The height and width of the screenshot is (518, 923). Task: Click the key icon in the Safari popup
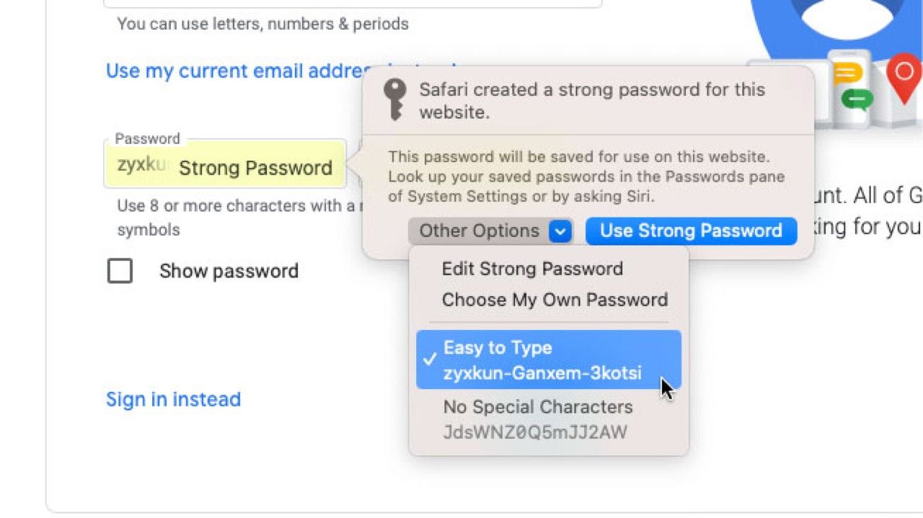click(394, 99)
